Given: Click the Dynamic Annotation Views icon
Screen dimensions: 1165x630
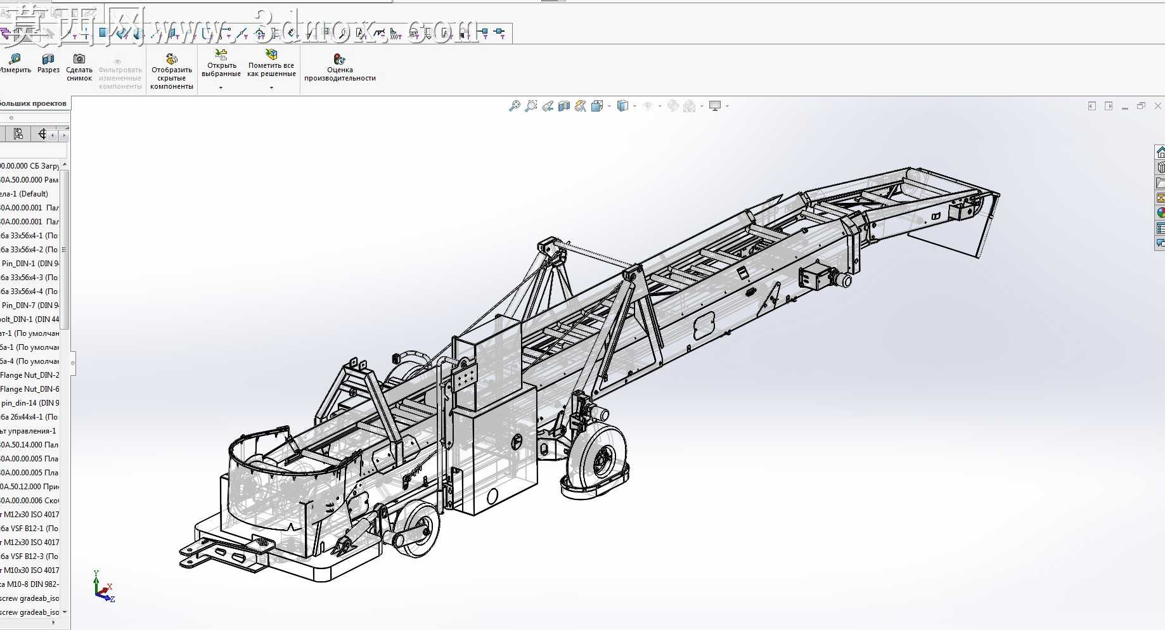Looking at the screenshot, I should [x=581, y=106].
